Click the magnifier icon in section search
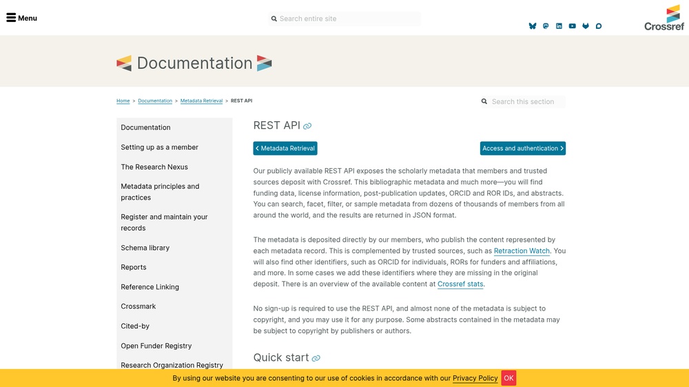The height and width of the screenshot is (387, 689). click(x=484, y=101)
